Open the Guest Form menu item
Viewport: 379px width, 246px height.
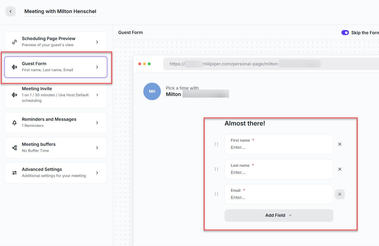pos(56,67)
